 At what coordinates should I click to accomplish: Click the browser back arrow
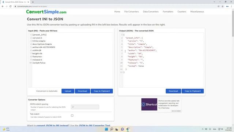tap(3, 7)
